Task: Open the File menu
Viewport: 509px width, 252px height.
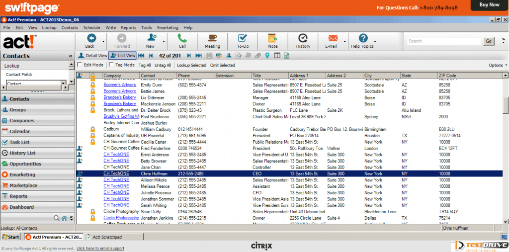Action: (6, 28)
